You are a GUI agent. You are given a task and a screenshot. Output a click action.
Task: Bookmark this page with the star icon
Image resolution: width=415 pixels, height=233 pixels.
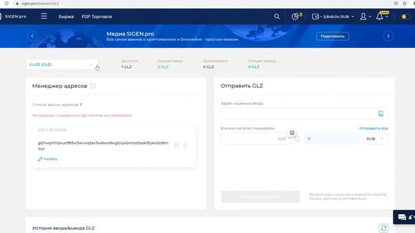point(405,3)
